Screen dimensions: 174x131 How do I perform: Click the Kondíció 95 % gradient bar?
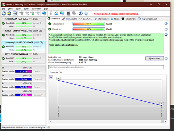click(x=89, y=29)
